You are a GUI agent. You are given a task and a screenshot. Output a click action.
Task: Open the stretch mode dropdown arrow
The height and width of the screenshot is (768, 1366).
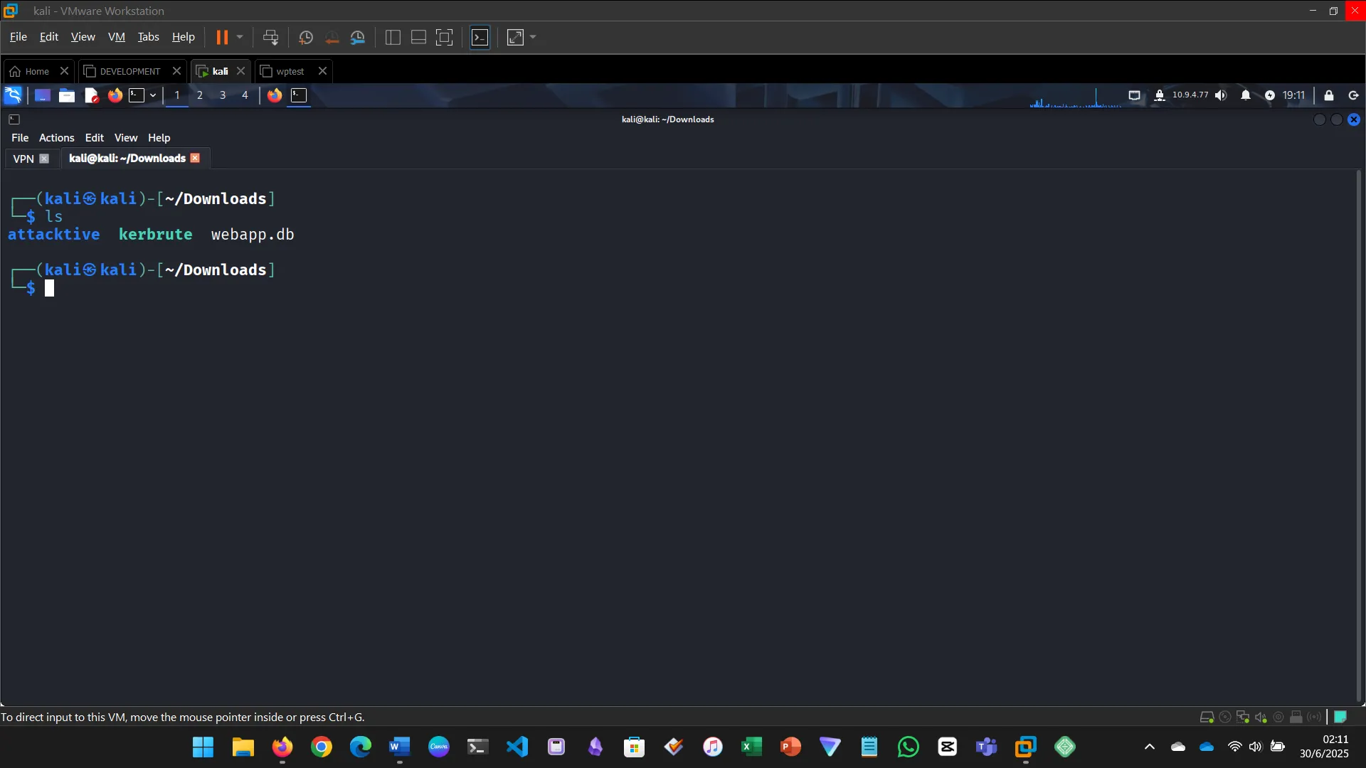tap(532, 37)
